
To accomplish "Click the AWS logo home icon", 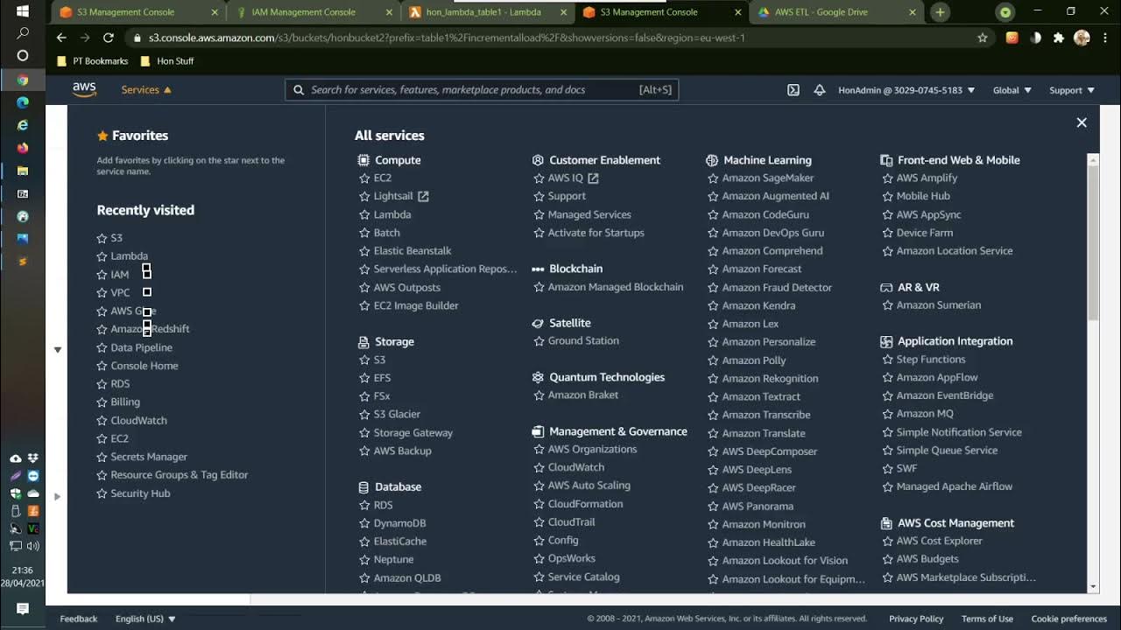I will click(84, 89).
